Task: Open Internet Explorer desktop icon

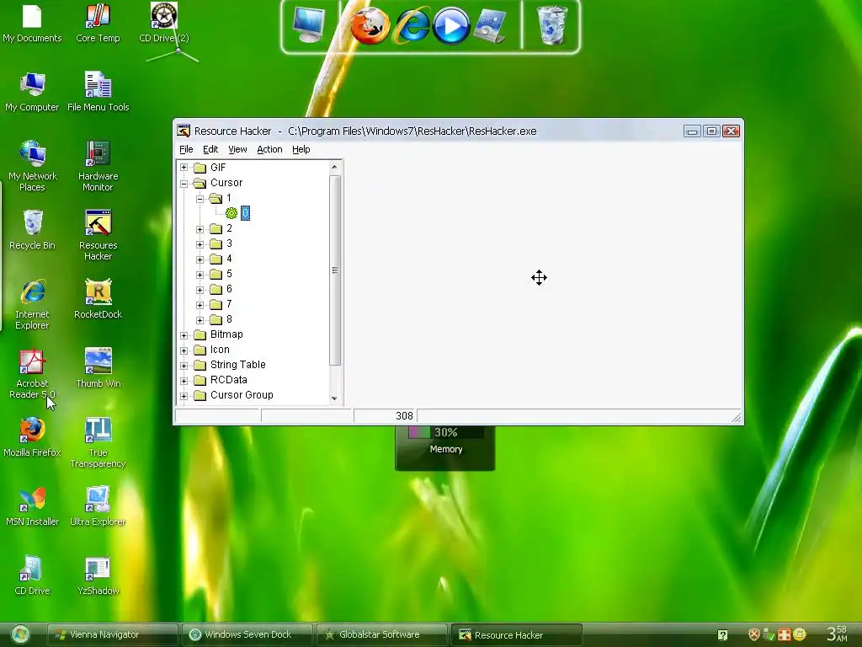Action: tap(32, 305)
